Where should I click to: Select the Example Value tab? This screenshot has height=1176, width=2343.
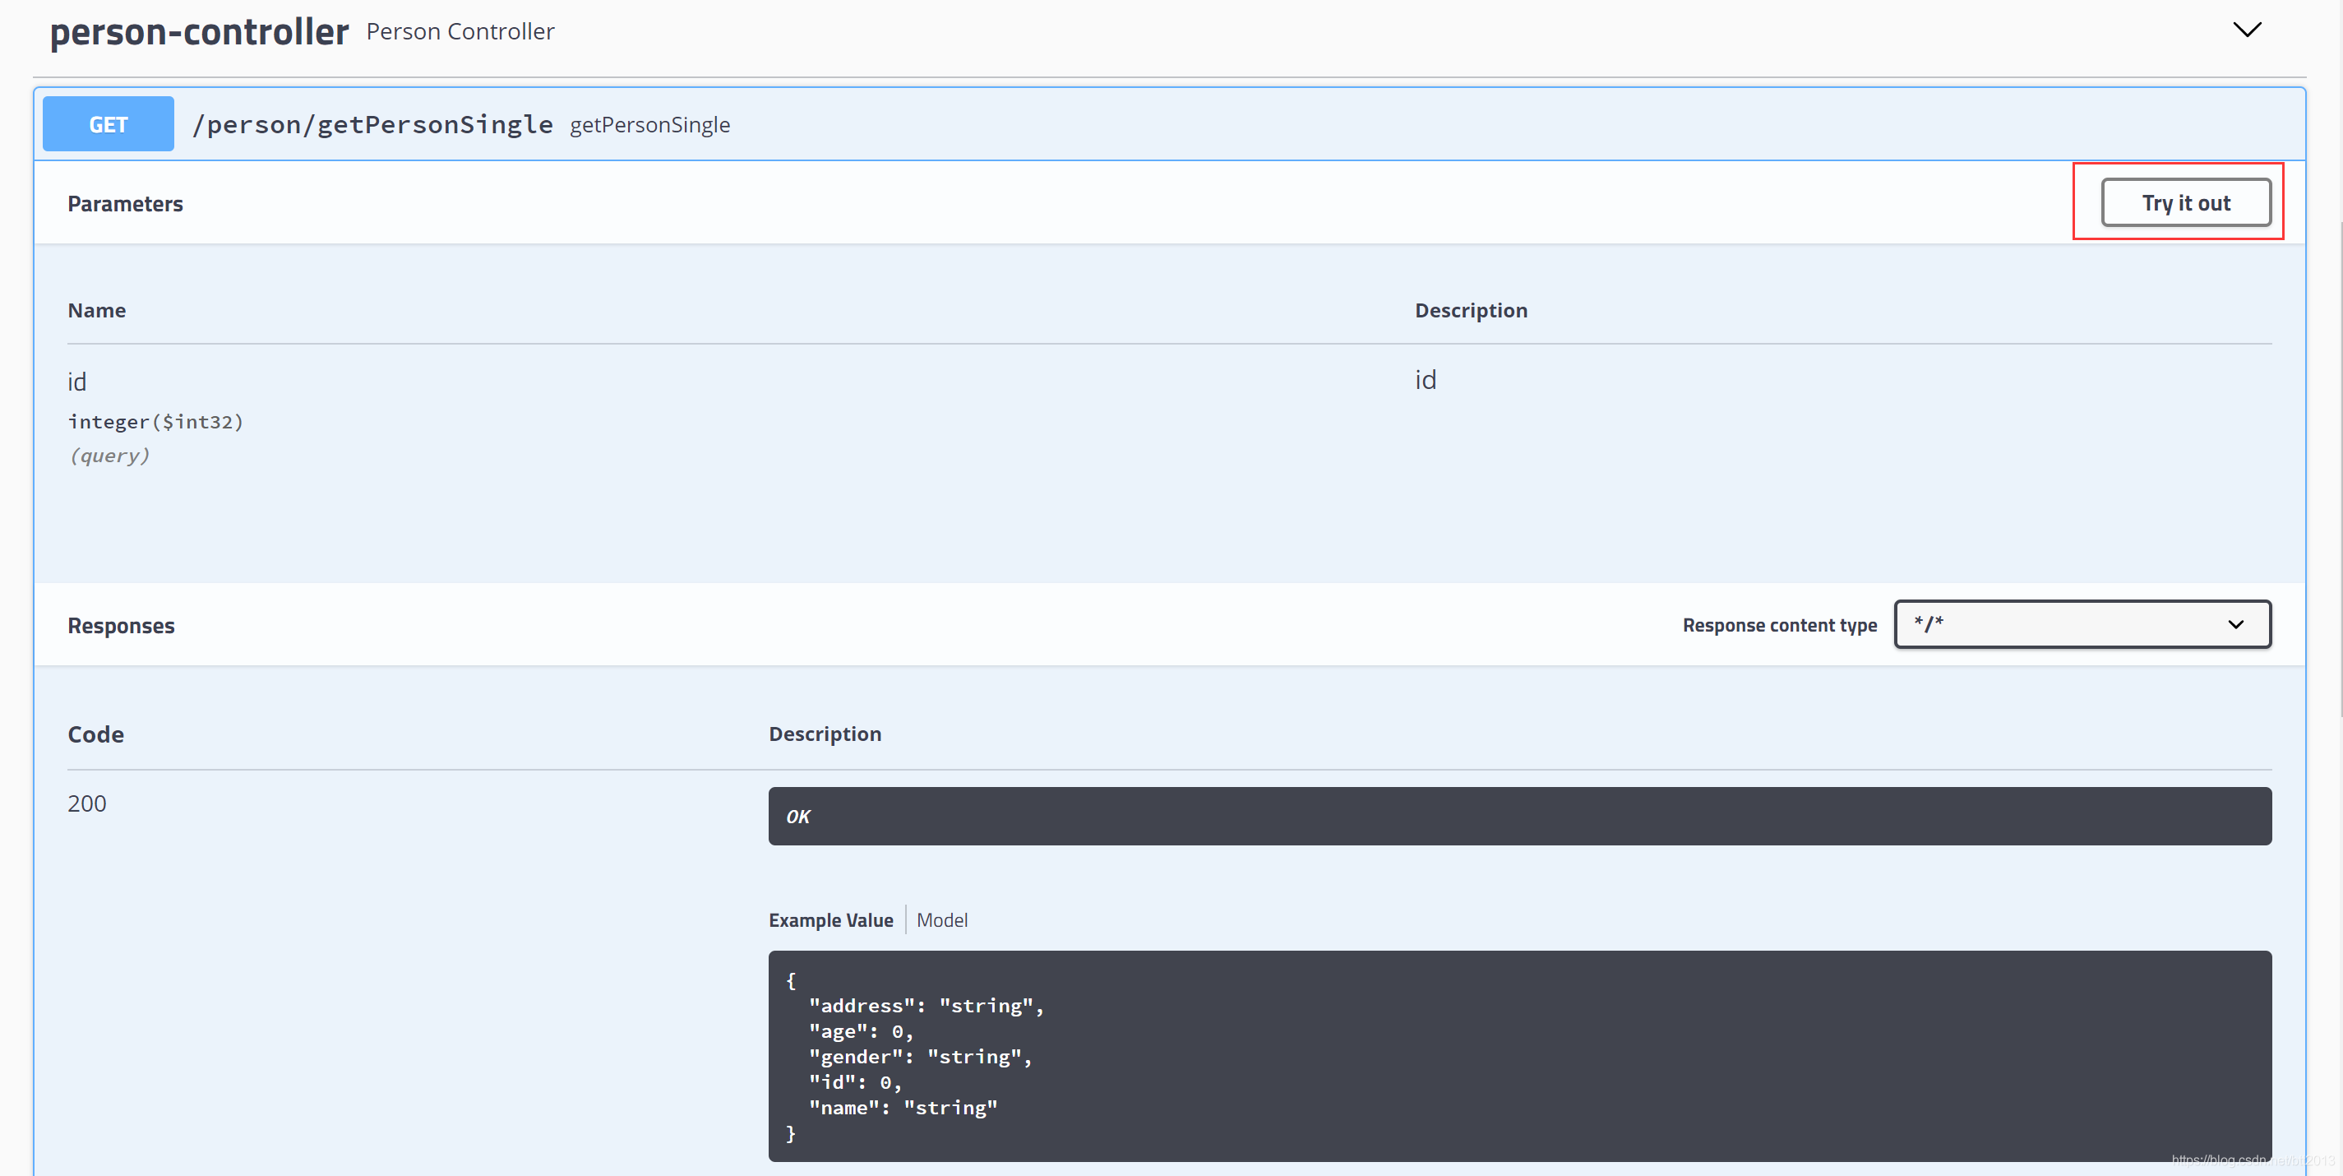(x=830, y=919)
